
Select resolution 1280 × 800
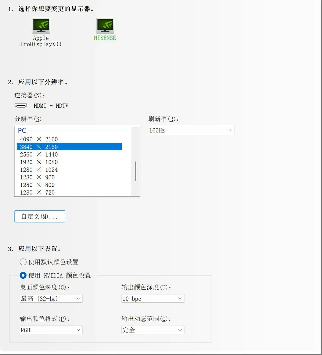[x=69, y=185]
